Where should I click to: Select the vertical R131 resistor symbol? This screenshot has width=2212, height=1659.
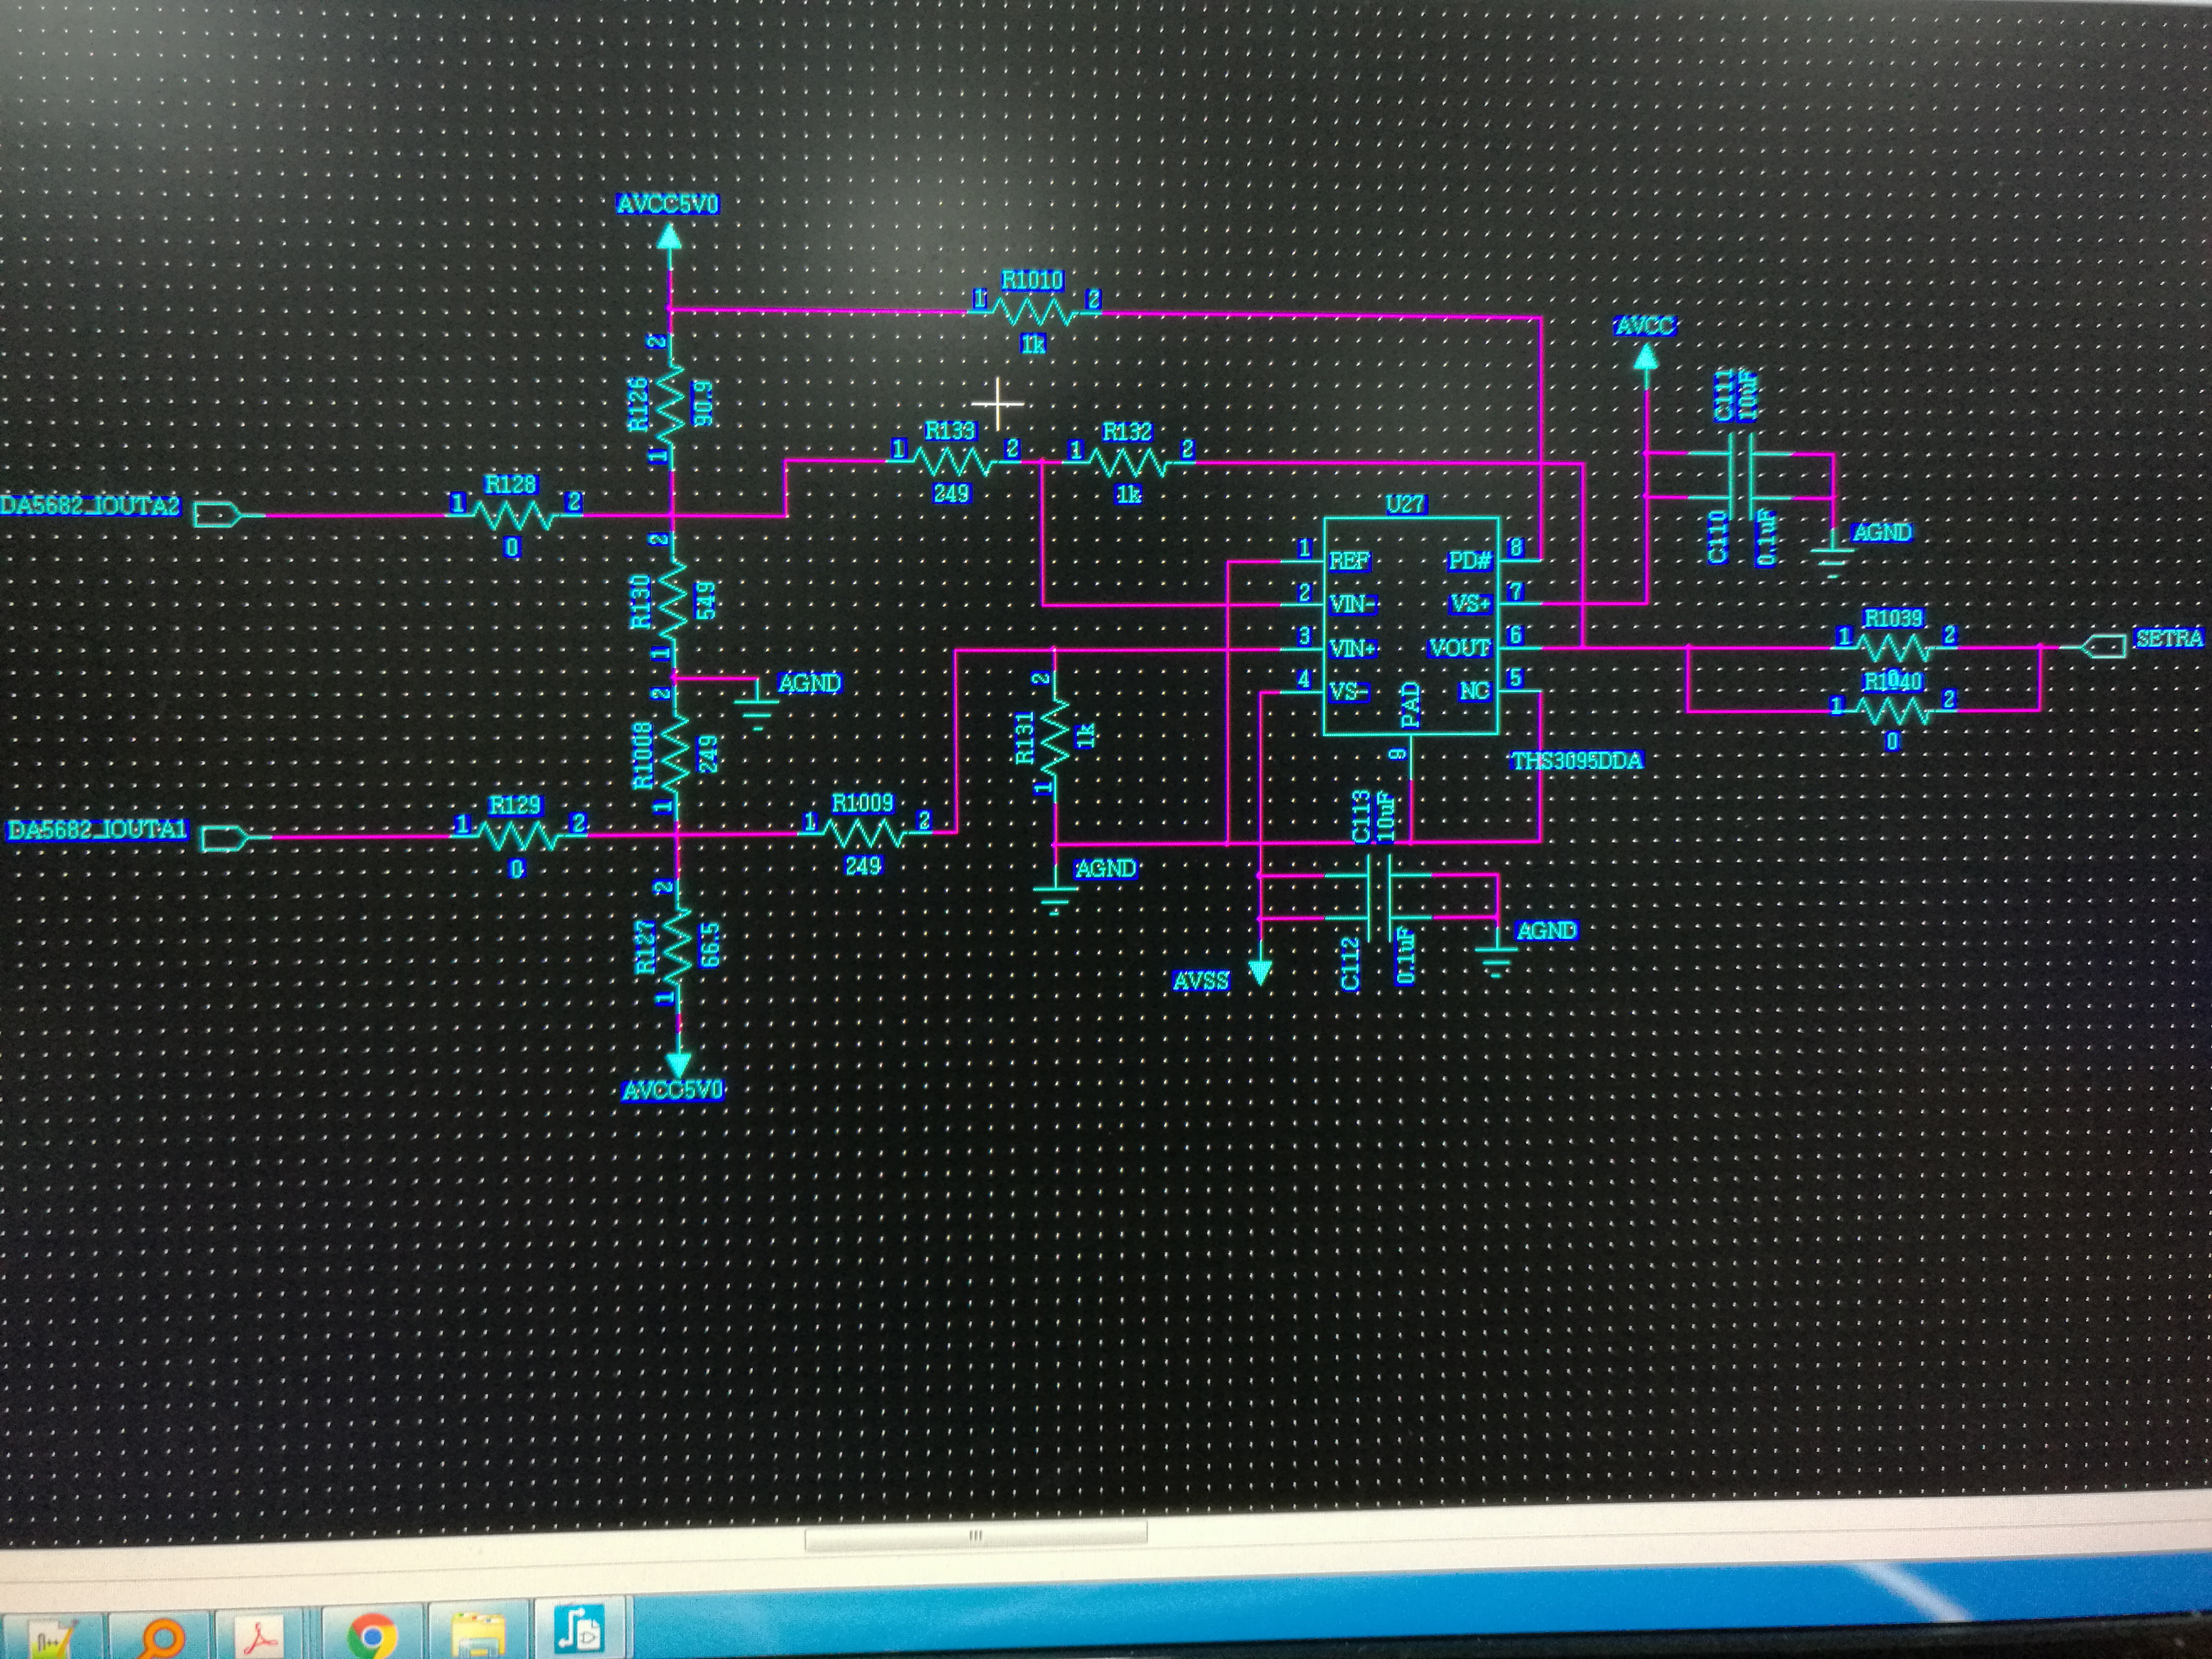pyautogui.click(x=1055, y=737)
